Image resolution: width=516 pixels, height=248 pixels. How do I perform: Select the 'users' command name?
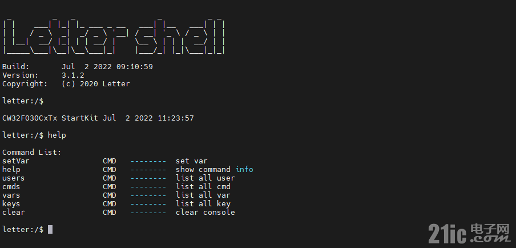(14, 178)
